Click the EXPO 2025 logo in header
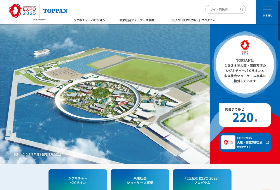 22,11
